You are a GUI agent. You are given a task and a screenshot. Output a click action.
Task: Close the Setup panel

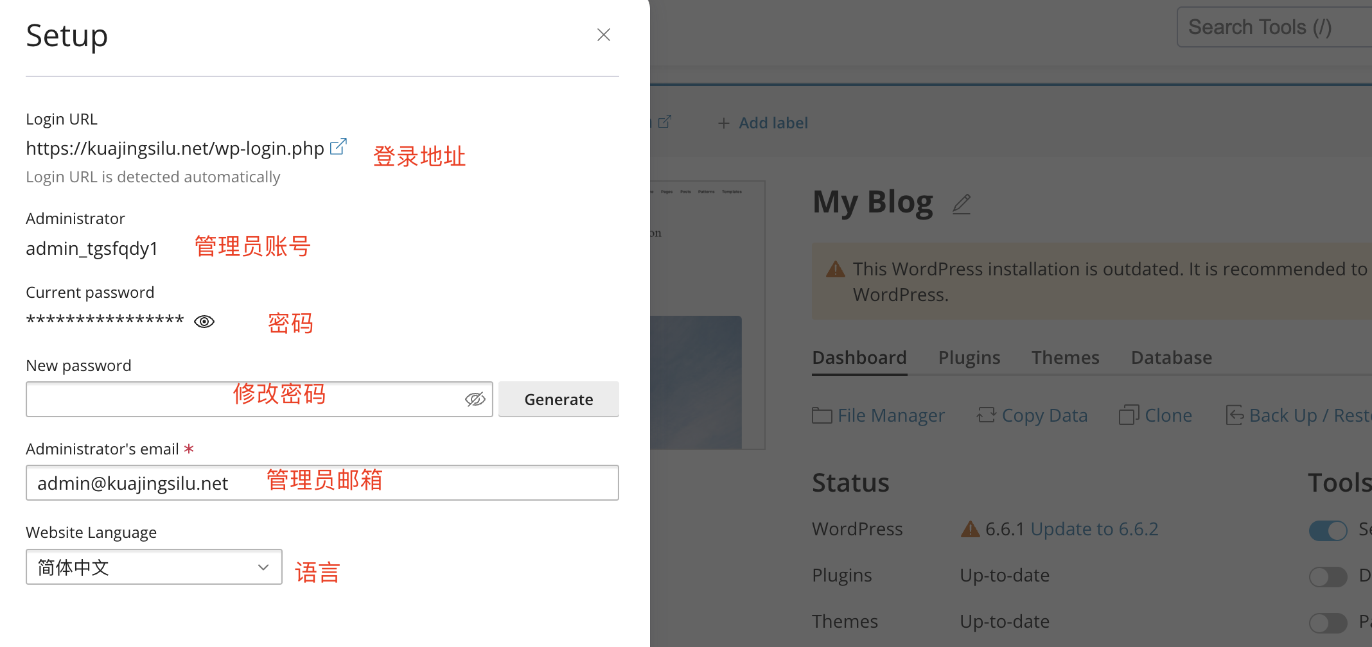(x=603, y=35)
